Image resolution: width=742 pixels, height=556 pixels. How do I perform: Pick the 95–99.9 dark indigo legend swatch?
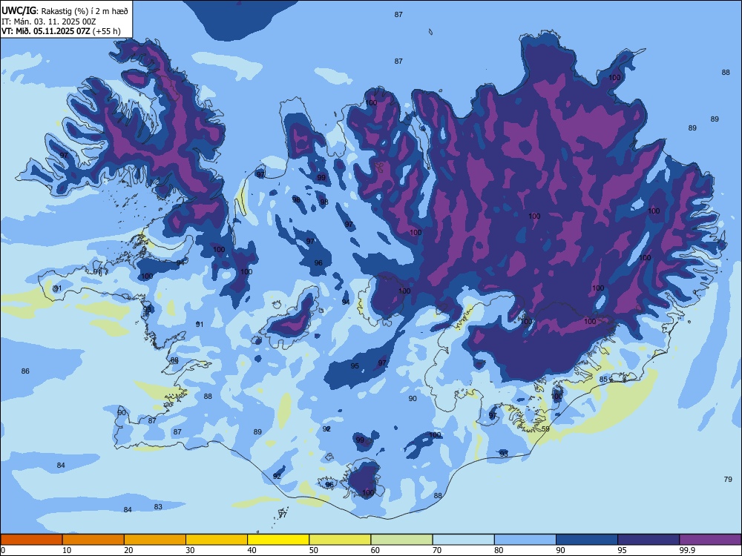coord(649,540)
